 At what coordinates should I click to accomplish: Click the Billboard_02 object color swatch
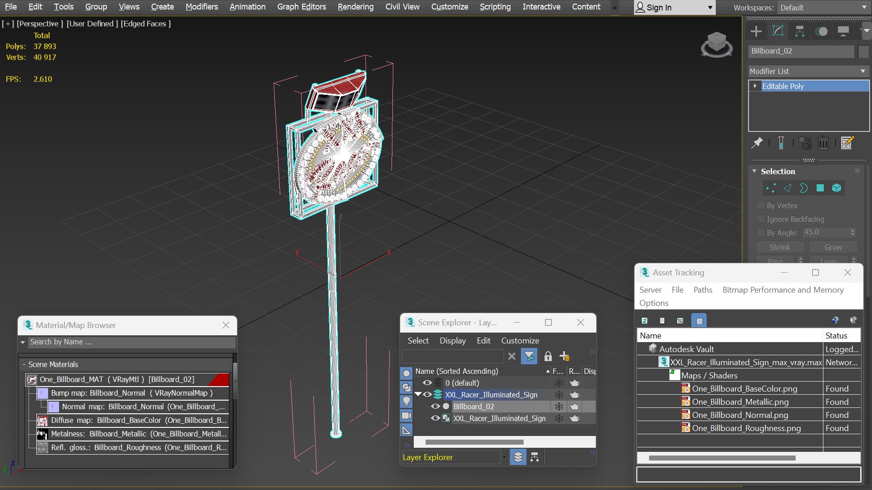tap(864, 51)
